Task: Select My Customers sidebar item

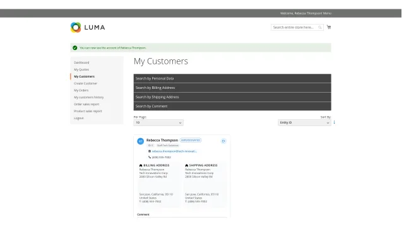Action: 84,76
